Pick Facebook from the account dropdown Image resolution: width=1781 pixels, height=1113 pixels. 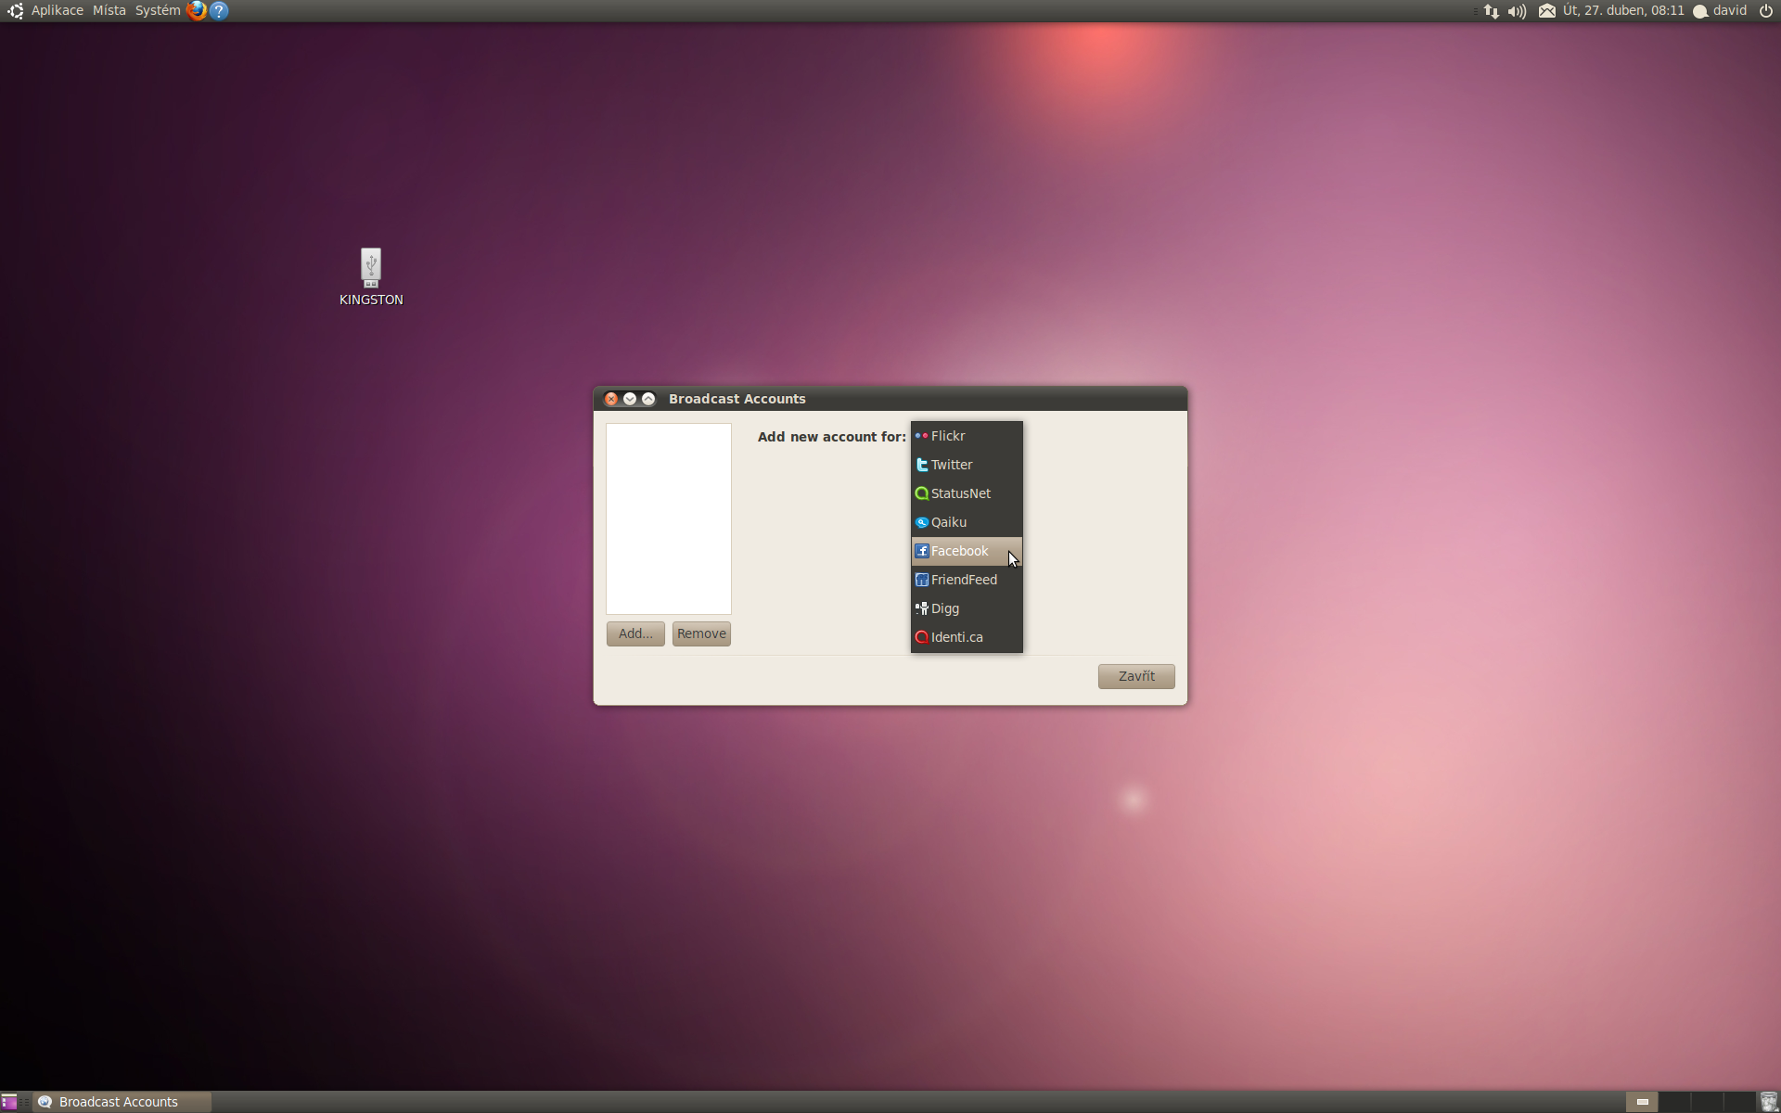(967, 551)
